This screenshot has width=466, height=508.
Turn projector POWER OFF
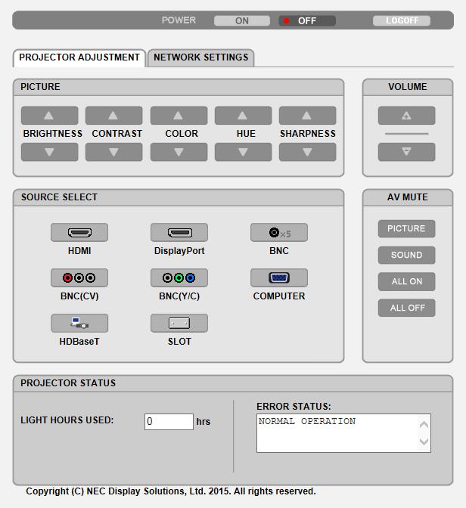[307, 20]
